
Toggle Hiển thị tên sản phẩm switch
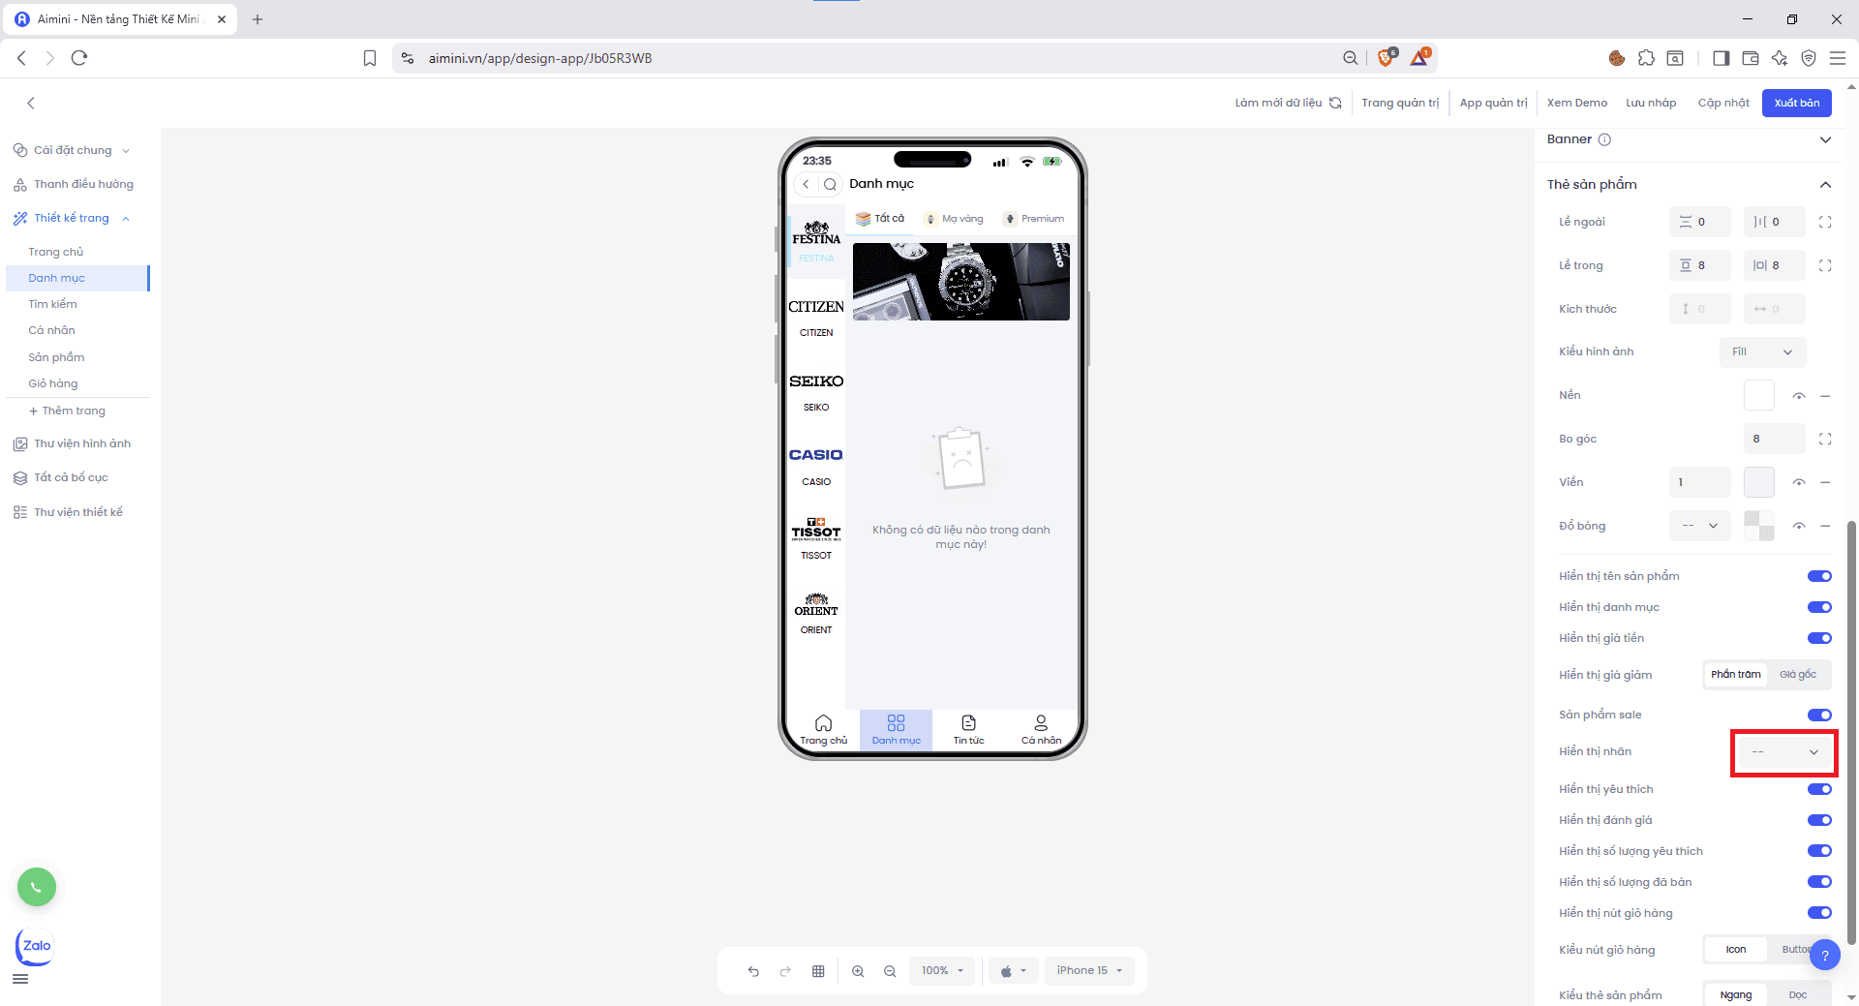[x=1818, y=576]
